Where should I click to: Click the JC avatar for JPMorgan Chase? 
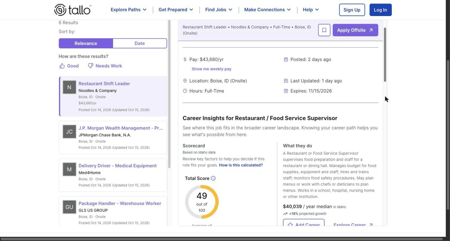(x=69, y=132)
